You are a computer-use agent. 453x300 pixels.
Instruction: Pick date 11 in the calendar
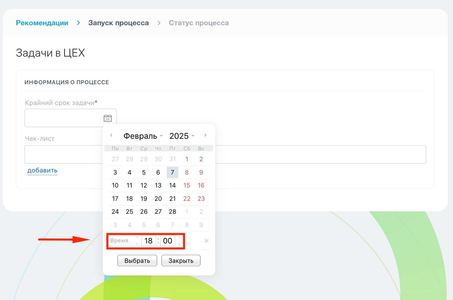tap(130, 185)
